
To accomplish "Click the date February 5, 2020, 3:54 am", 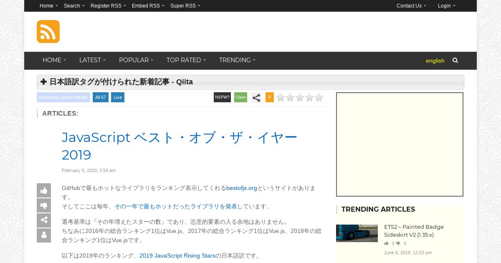I will point(89,170).
